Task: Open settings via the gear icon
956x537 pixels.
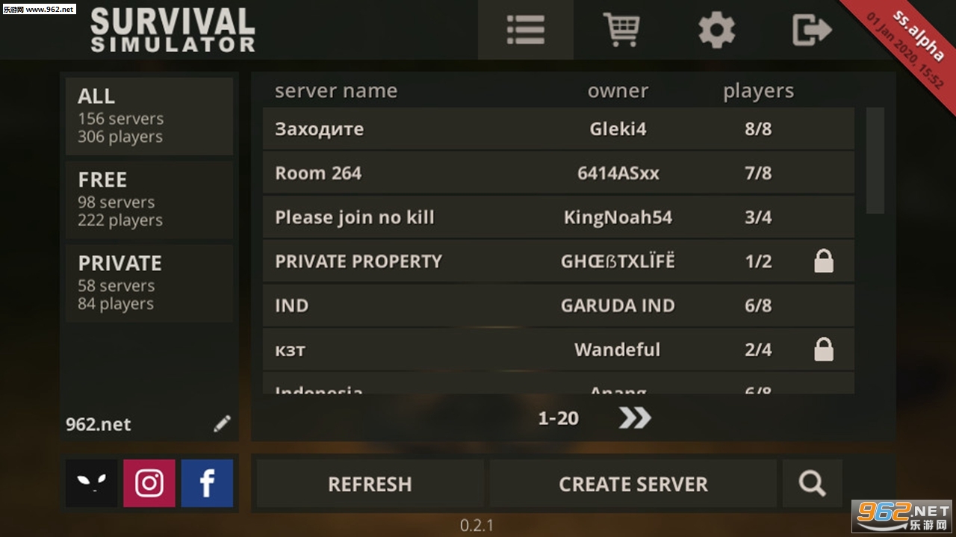Action: click(717, 31)
